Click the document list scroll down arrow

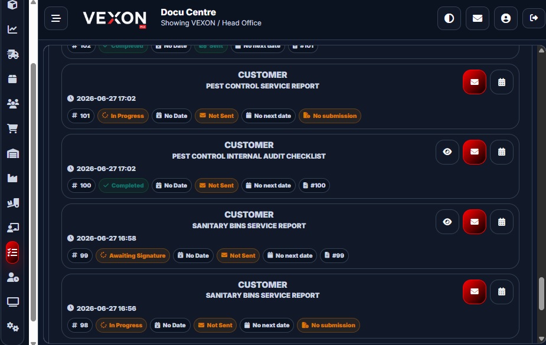pos(541,339)
